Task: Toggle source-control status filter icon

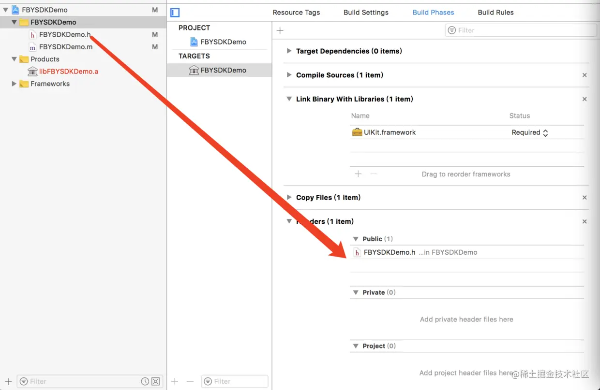Action: pos(155,381)
